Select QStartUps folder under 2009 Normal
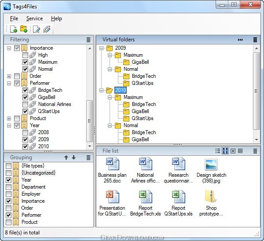The width and height of the screenshot is (264, 241). 143,83
